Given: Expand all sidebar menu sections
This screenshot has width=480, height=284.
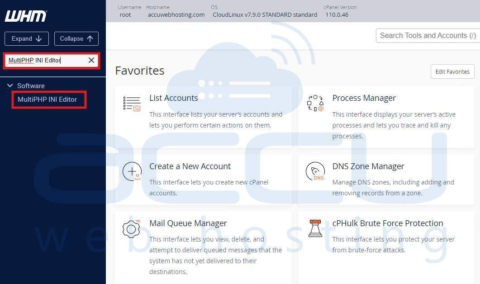Looking at the screenshot, I should pyautogui.click(x=27, y=38).
